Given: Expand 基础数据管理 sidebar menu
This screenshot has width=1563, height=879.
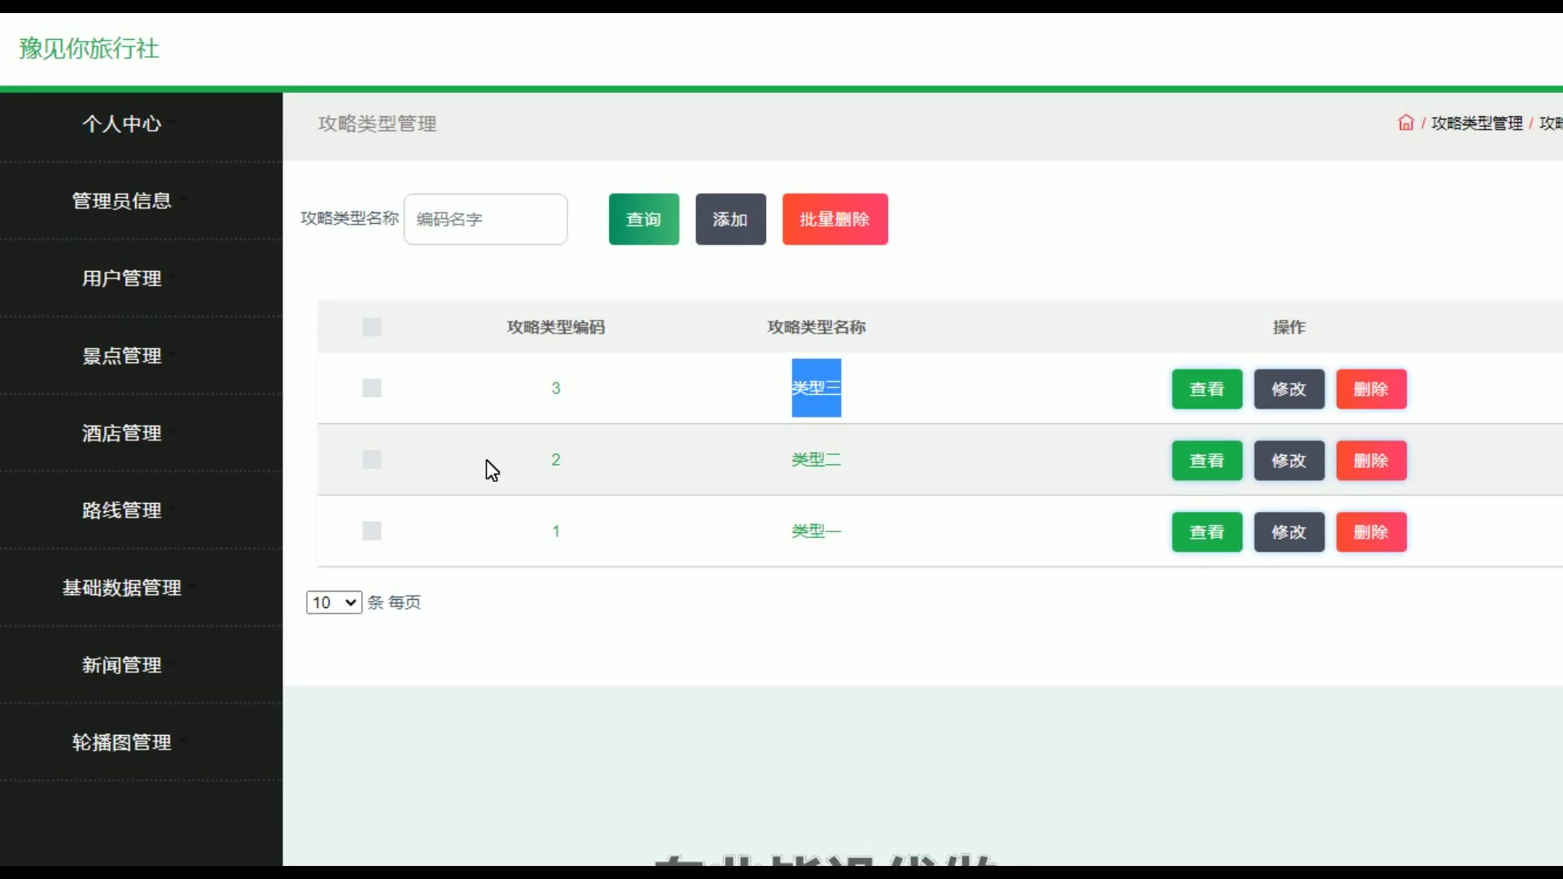Looking at the screenshot, I should (122, 588).
